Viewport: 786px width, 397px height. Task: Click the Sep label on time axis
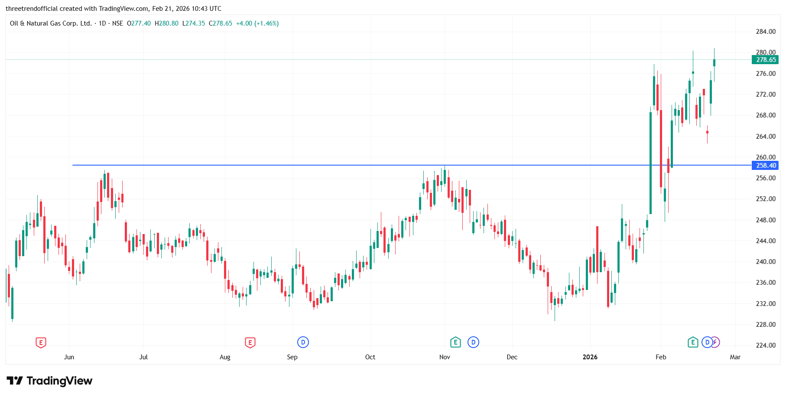[x=292, y=357]
